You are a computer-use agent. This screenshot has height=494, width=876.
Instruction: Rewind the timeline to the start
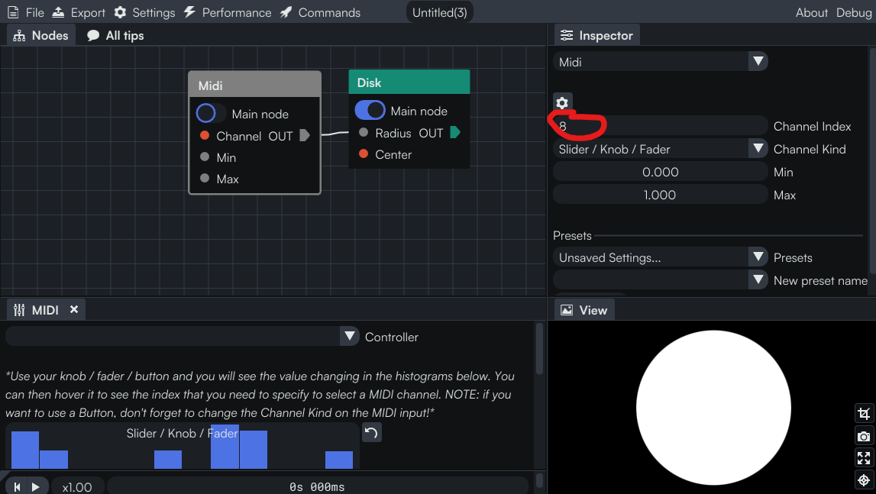tap(17, 486)
